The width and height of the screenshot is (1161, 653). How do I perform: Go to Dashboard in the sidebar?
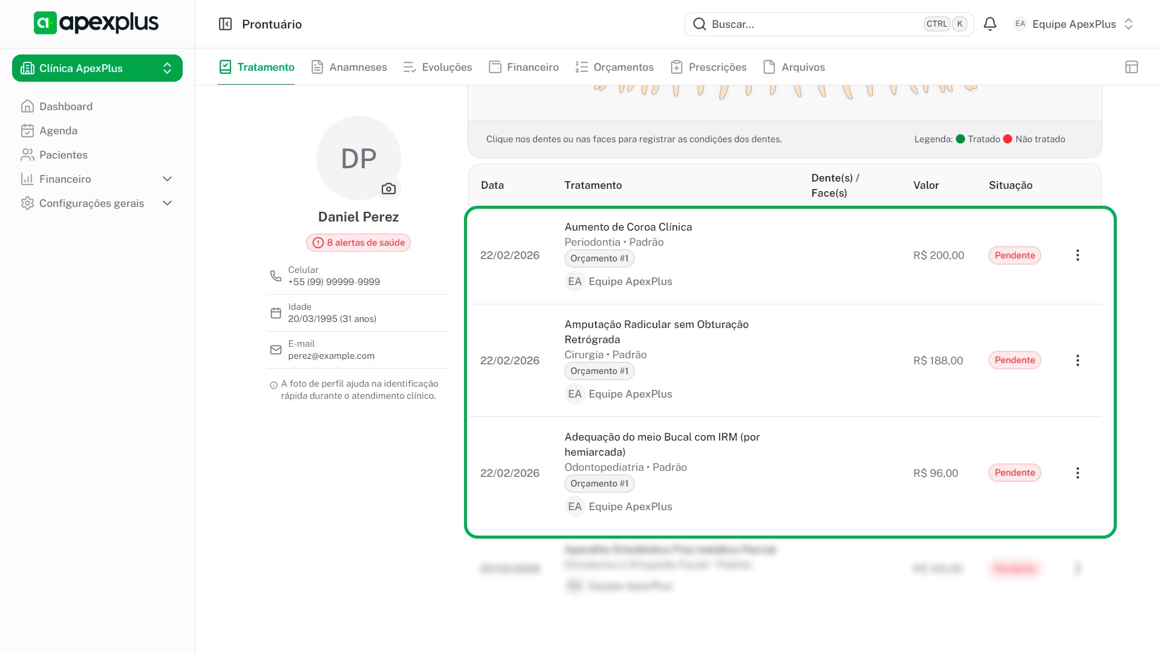click(x=65, y=107)
